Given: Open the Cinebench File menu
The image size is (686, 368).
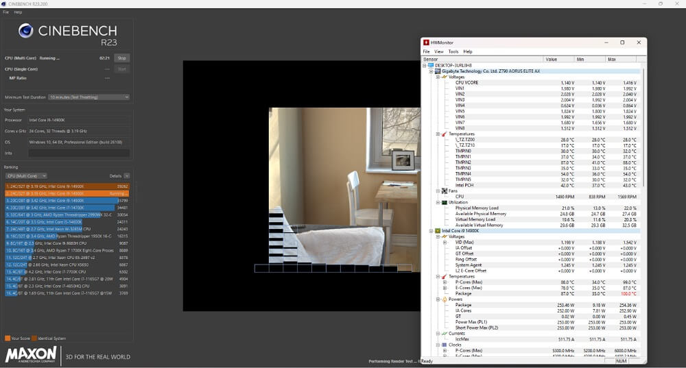Looking at the screenshot, I should pos(5,12).
